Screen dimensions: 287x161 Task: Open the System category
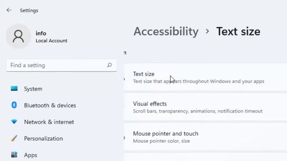[x=33, y=89]
